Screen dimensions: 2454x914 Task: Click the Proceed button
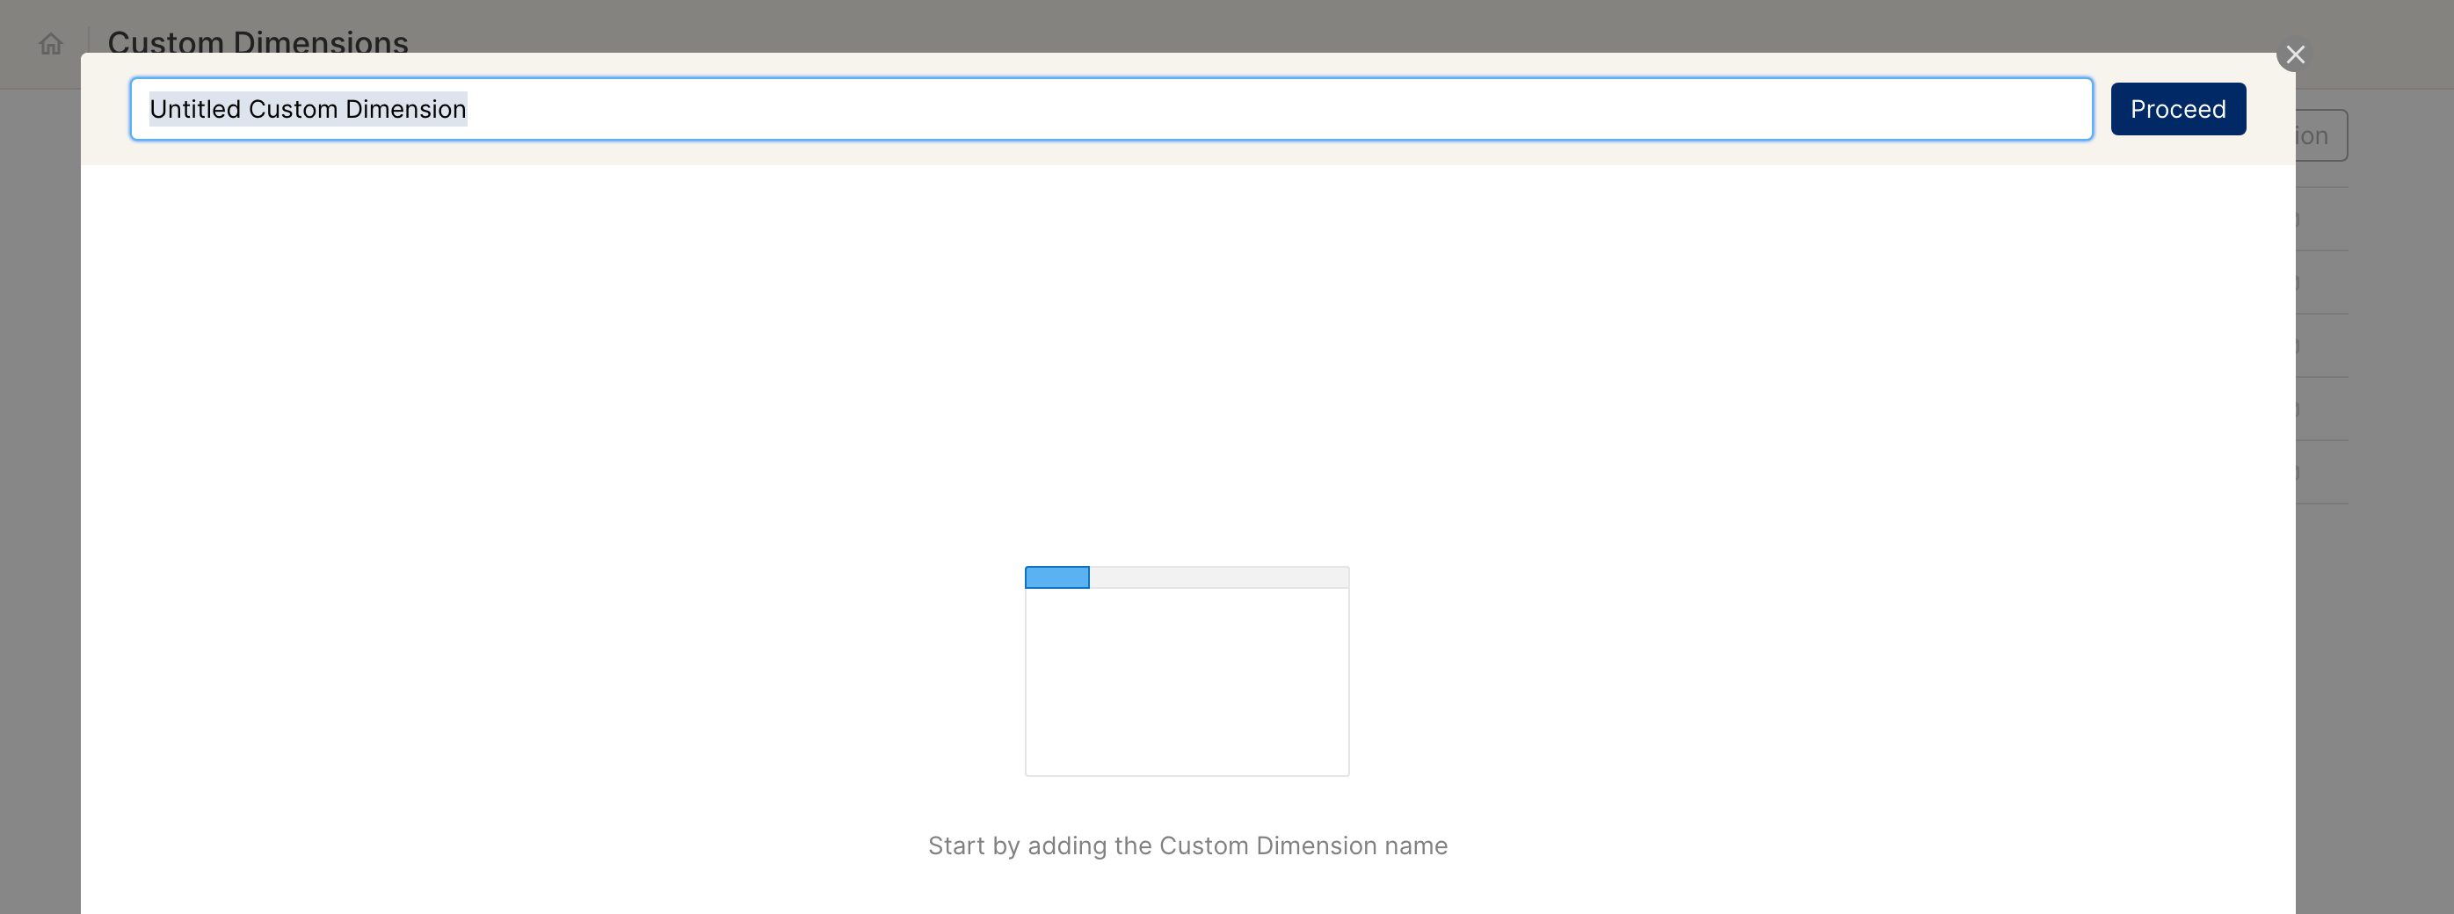(2178, 110)
